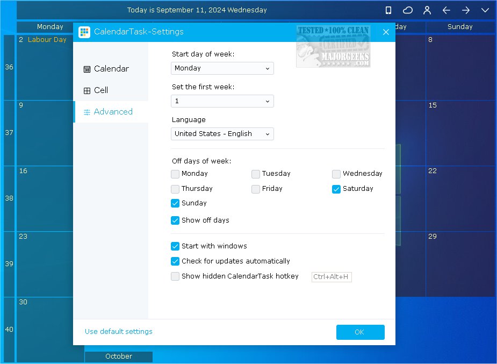The image size is (497, 364).
Task: Click week number 39 label
Action: point(9,264)
